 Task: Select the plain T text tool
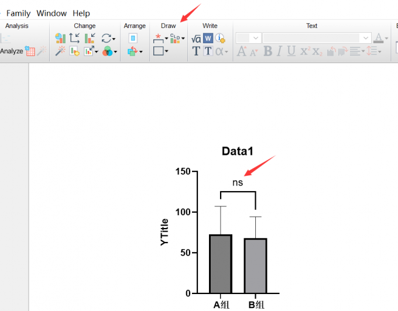(196, 51)
